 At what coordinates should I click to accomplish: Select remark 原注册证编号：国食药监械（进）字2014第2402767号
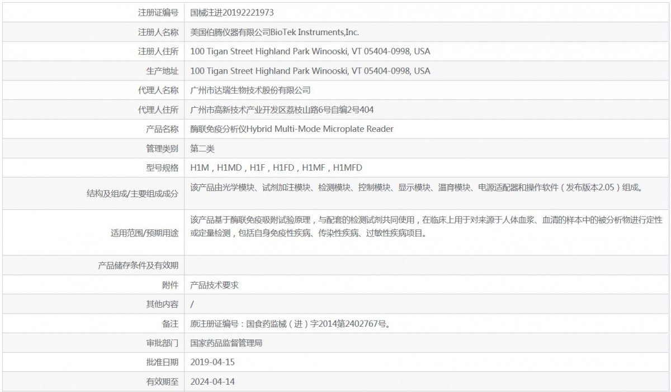tap(290, 323)
